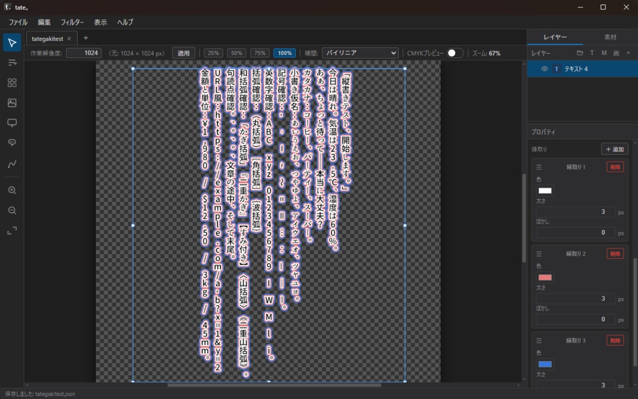This screenshot has width=638, height=399.
Task: Open the 編集 menu
Action: click(x=44, y=22)
